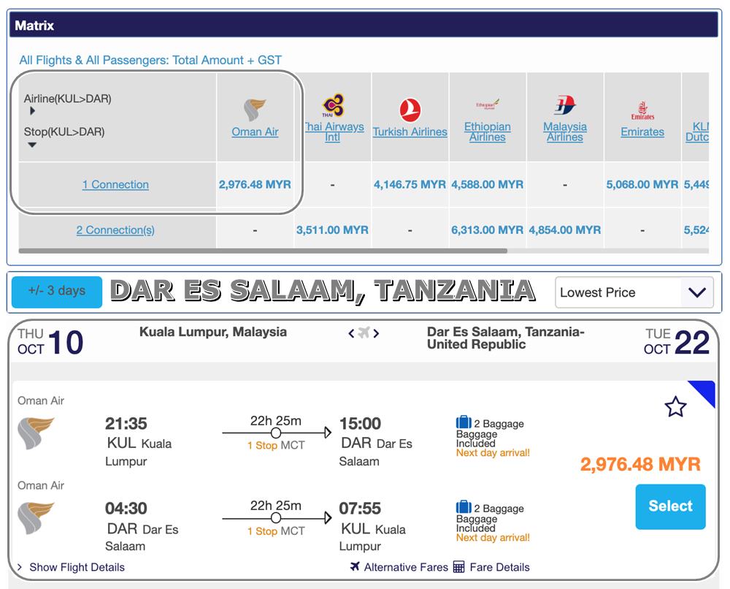Click the +/- 3 days button
Viewport: 730px width, 589px height.
tap(57, 292)
